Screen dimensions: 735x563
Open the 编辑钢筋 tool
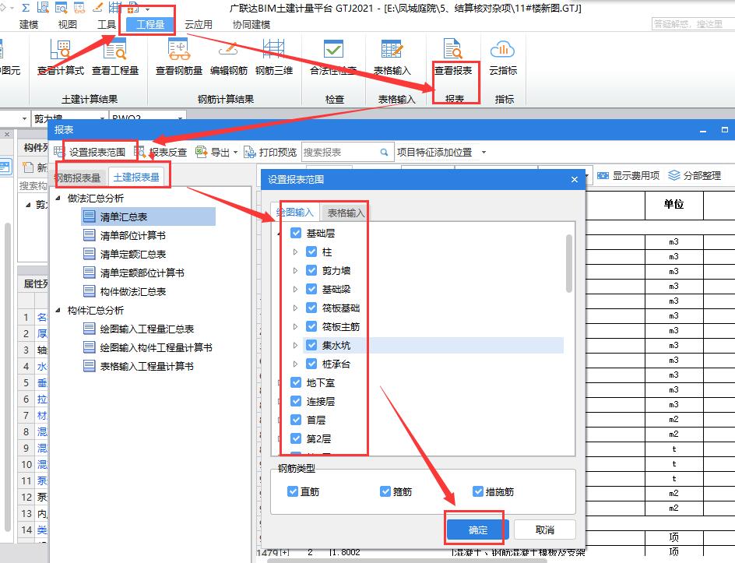(229, 57)
